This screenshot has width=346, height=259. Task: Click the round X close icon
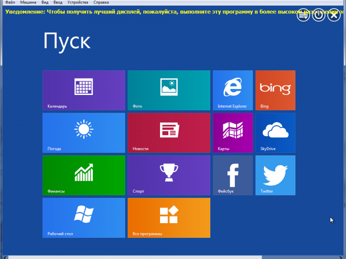[334, 15]
